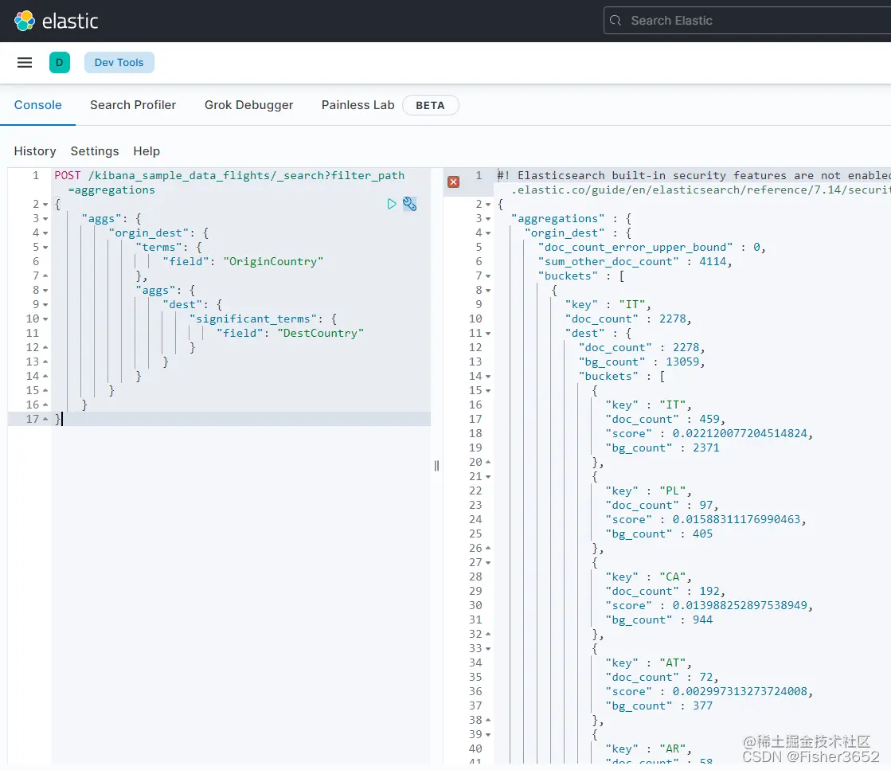
Task: Run the request with the play icon
Action: click(392, 203)
